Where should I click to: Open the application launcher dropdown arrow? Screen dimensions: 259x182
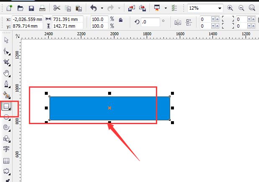pos(166,8)
